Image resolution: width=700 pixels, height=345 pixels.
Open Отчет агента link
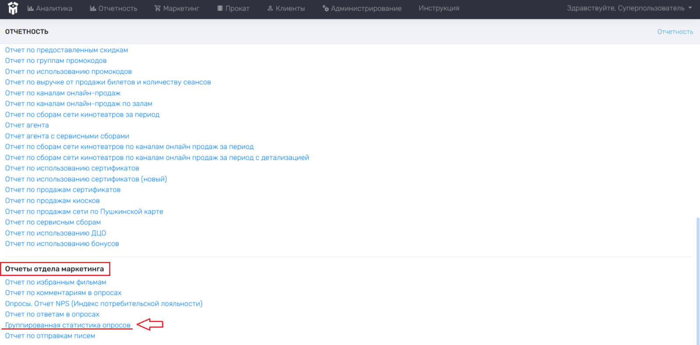[27, 125]
